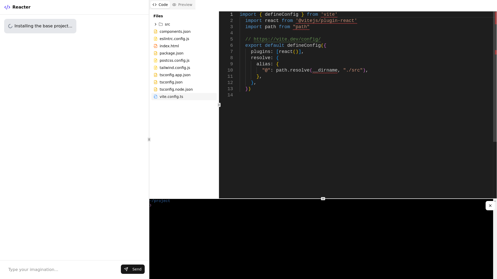Click the '@vitejs/plugin-react' string in code
The height and width of the screenshot is (279, 497).
click(326, 21)
